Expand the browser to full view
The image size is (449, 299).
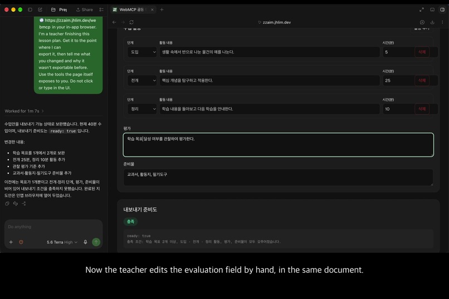422,9
